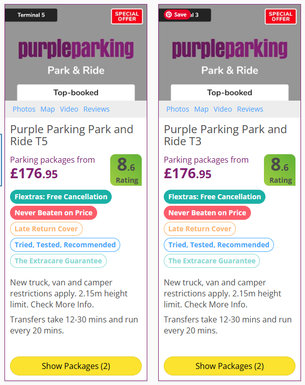Click T5 Flextras: Free Cancellation badge
Screen dimensions: 305x385
point(61,197)
